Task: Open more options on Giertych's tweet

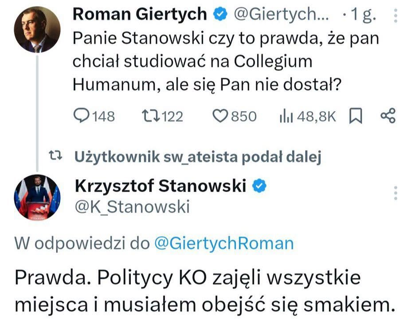Action: (396, 15)
